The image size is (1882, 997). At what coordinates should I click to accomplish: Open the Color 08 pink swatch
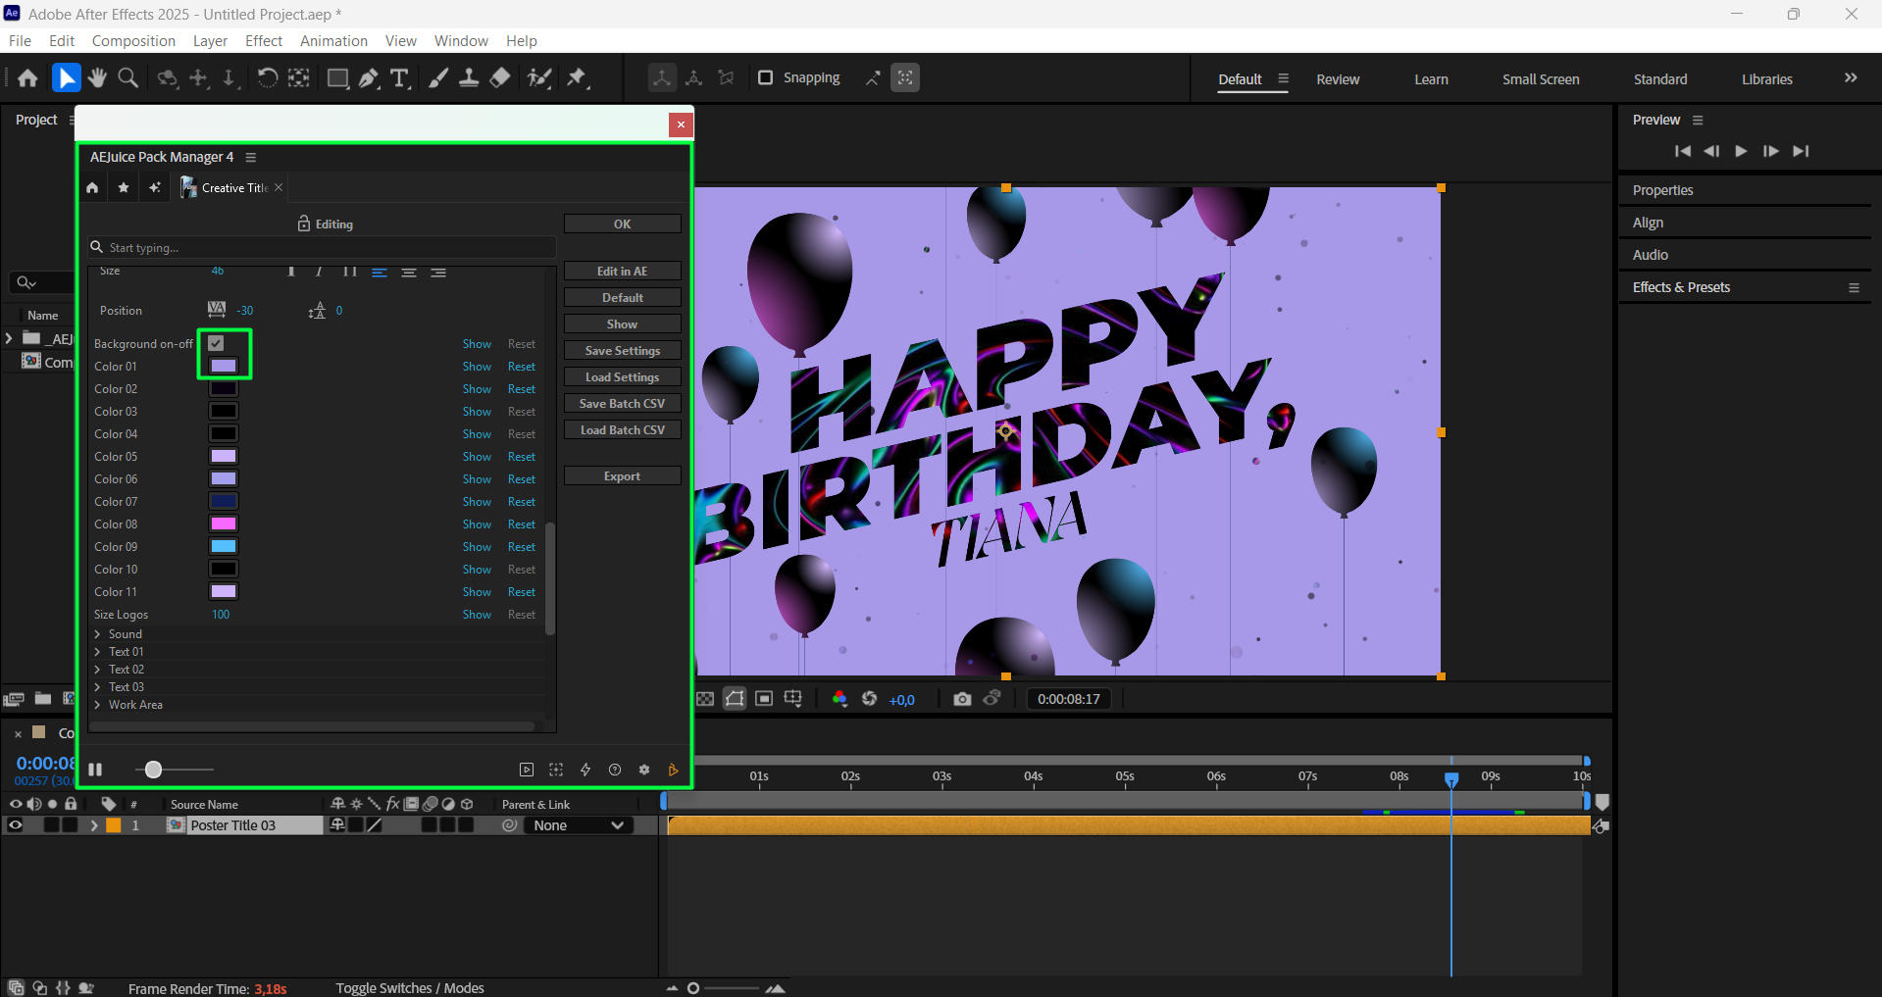click(224, 524)
